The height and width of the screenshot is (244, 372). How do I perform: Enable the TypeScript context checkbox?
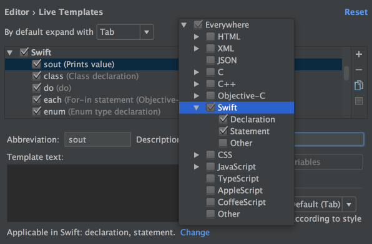[210, 179]
